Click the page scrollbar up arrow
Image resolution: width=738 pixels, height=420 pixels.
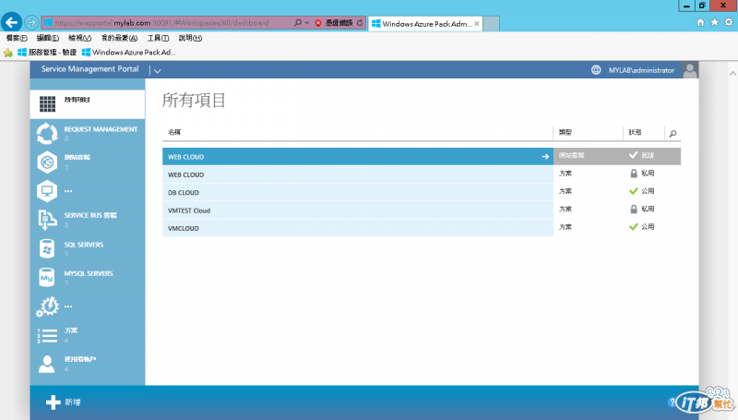pyautogui.click(x=732, y=74)
